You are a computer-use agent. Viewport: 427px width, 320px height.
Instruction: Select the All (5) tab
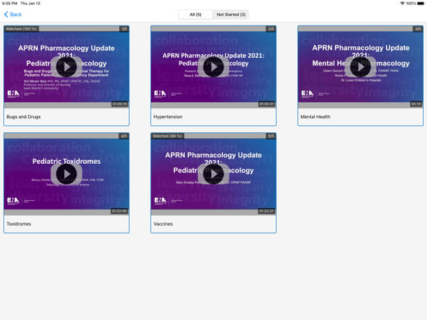[196, 15]
